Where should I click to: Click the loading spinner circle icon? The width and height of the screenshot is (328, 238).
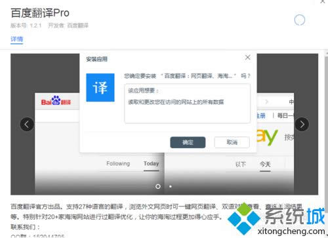(x=300, y=20)
